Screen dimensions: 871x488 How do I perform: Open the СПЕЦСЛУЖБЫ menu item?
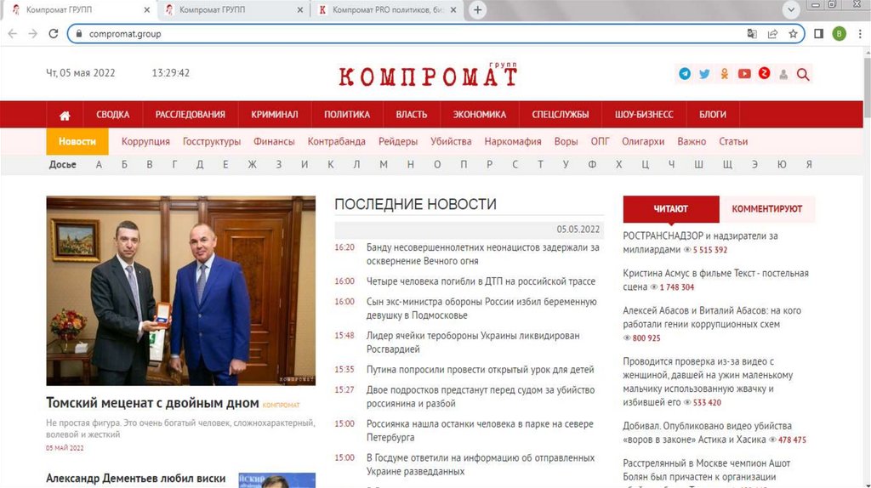click(560, 115)
